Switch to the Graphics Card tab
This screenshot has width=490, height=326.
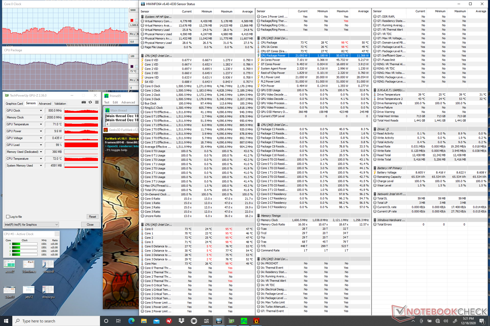pyautogui.click(x=14, y=104)
